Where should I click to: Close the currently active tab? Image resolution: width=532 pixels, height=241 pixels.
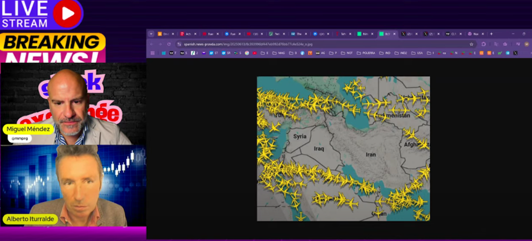pos(395,34)
